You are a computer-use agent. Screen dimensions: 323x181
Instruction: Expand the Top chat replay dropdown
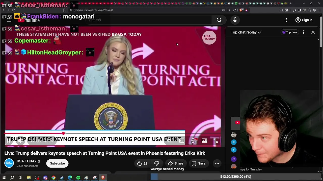(246, 32)
